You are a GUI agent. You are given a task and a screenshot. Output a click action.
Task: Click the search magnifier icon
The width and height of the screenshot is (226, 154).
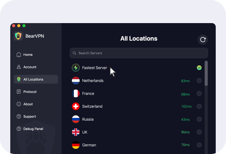[74, 53]
